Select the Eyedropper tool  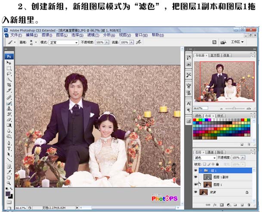[9, 172]
